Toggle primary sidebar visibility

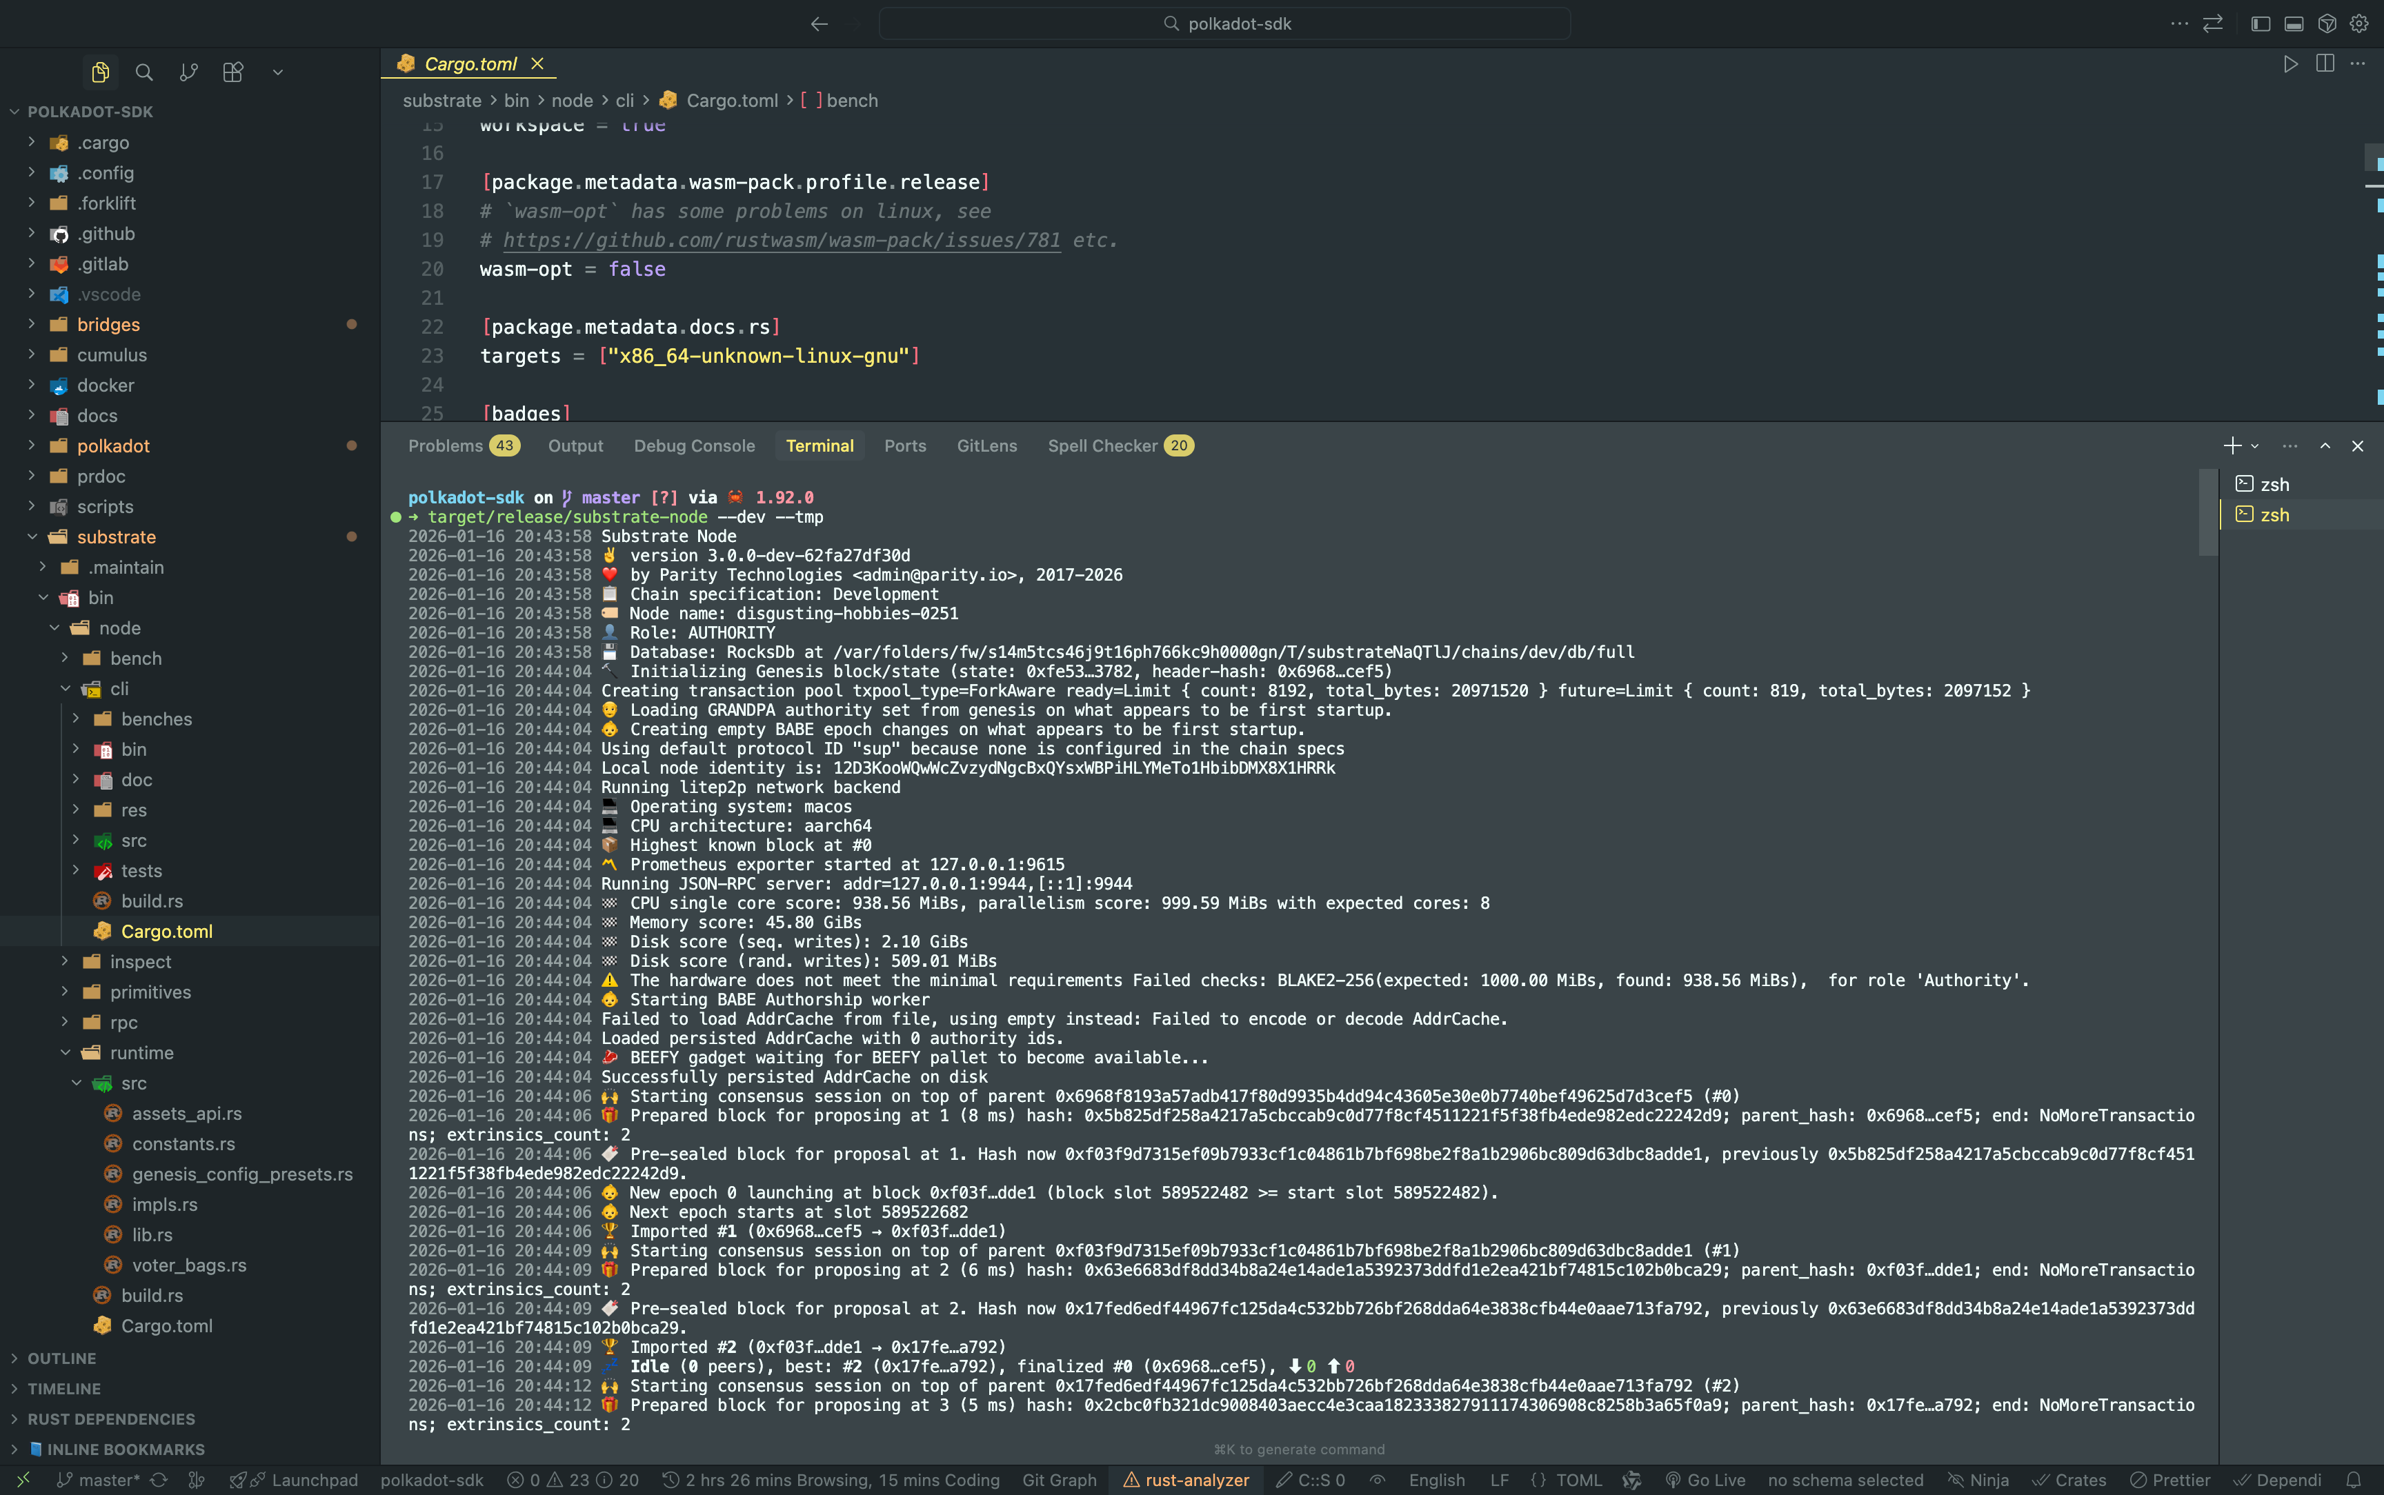(x=2261, y=23)
